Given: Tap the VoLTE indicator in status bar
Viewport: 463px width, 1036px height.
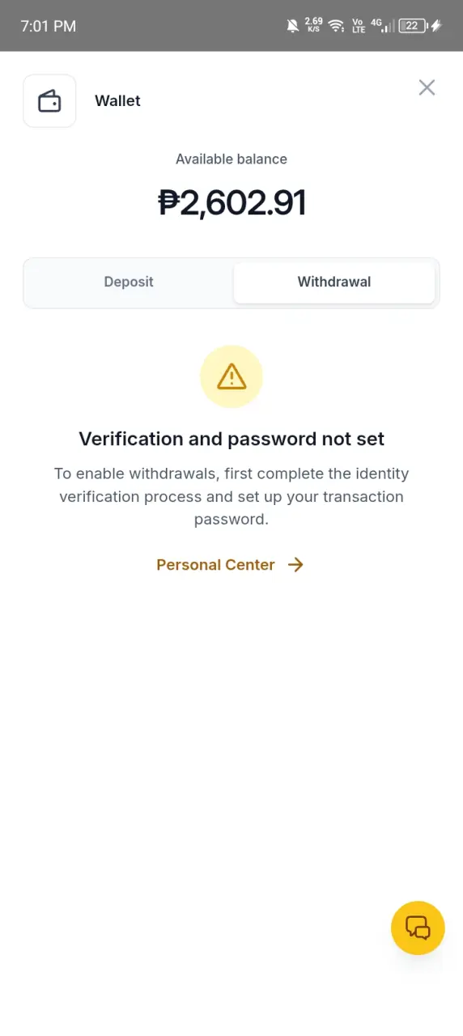Looking at the screenshot, I should (359, 26).
